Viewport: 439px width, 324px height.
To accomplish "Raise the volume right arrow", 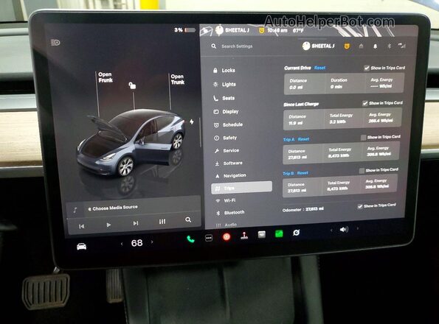I will coord(358,228).
